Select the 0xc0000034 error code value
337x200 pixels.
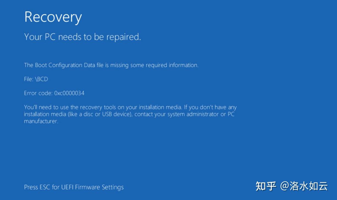(x=69, y=93)
